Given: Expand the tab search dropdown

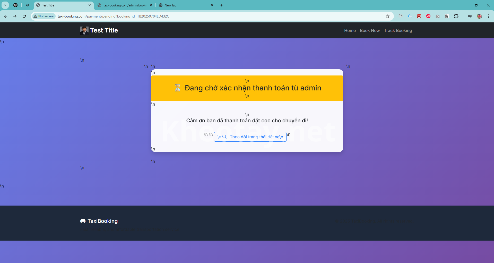Looking at the screenshot, I should point(5,5).
